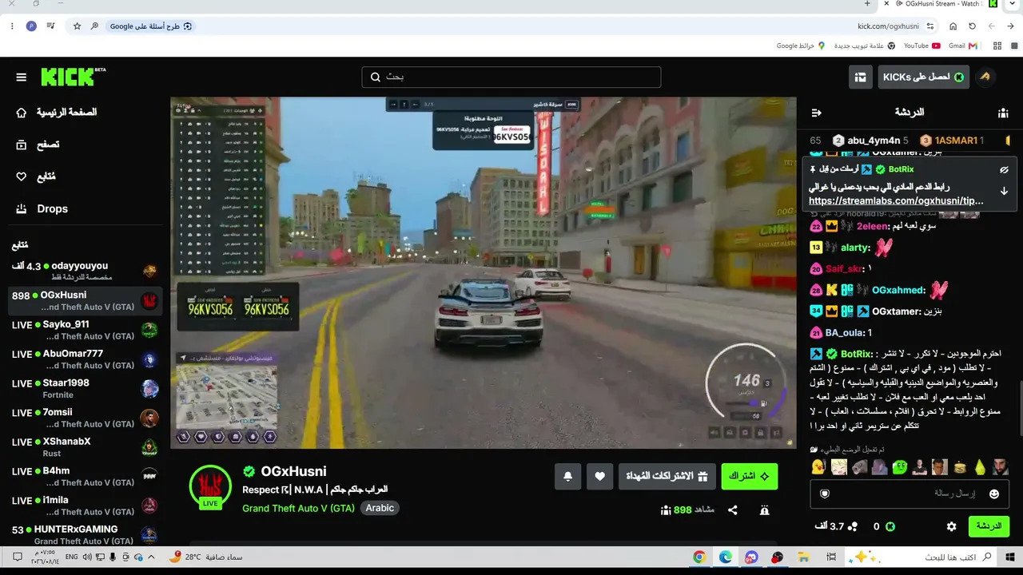
Task: Open the gift box icon beside KICKs
Action: [860, 77]
